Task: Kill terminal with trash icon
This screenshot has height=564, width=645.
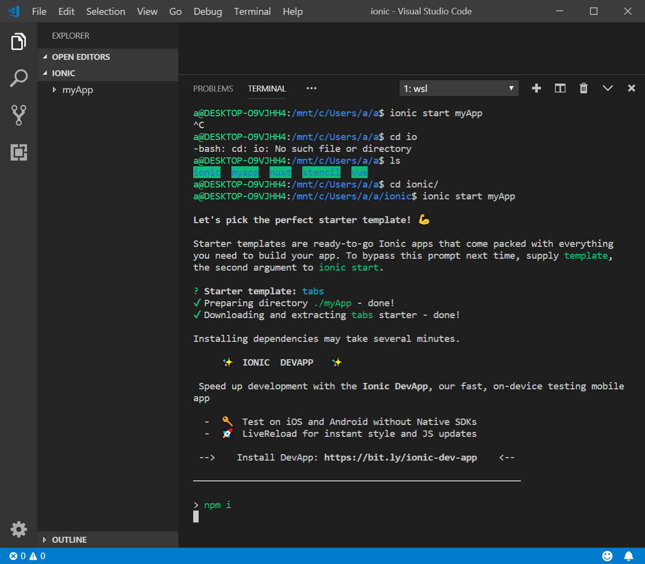Action: tap(584, 89)
